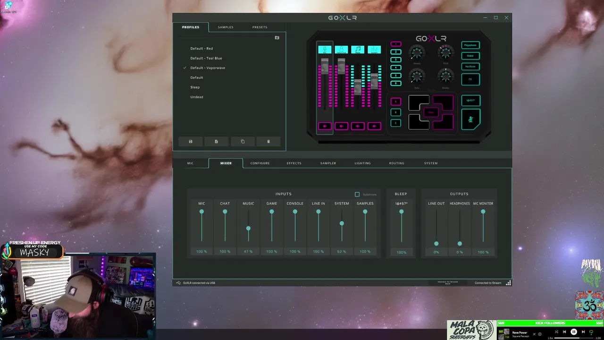This screenshot has width=604, height=340.
Task: Select the Voice Chat channel display icon
Action: (341, 50)
